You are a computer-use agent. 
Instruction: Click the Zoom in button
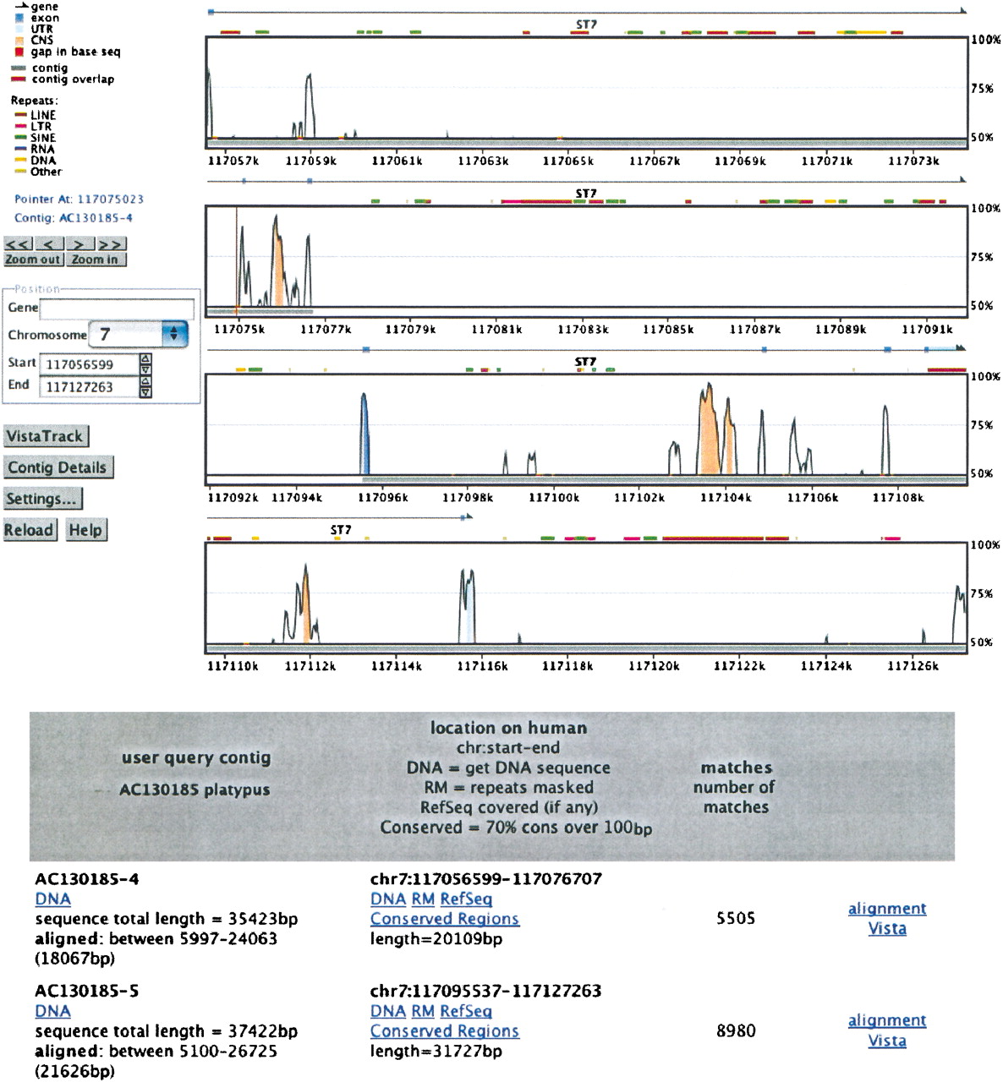tap(95, 260)
